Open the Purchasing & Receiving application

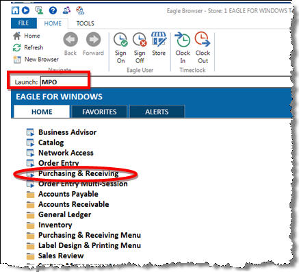point(78,173)
